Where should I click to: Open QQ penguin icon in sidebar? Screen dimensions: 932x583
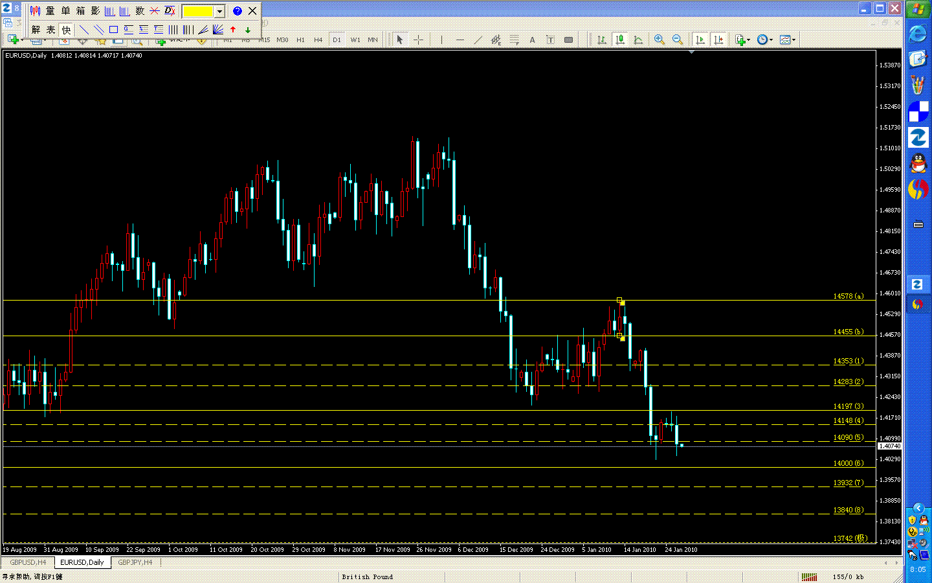918,163
